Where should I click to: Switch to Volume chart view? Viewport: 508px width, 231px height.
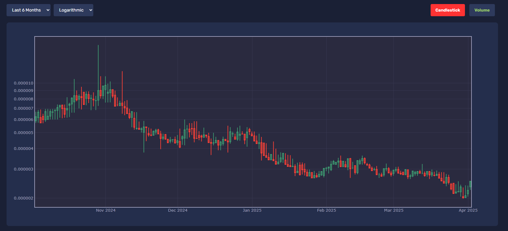pyautogui.click(x=482, y=10)
